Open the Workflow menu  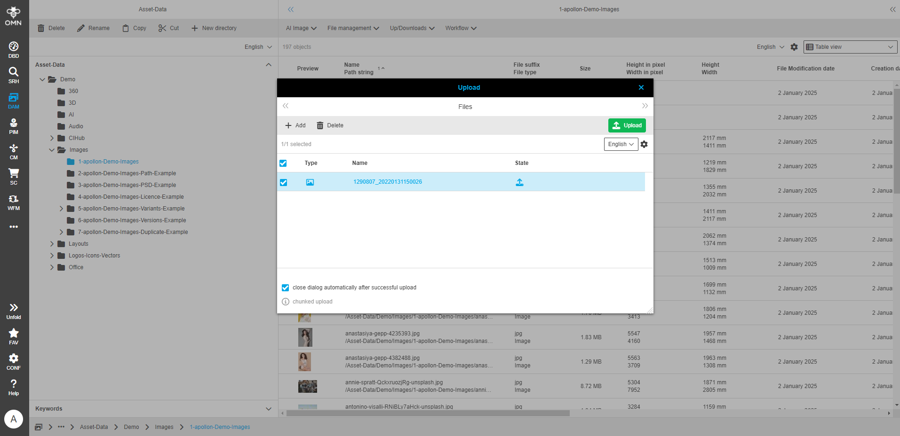tap(461, 28)
